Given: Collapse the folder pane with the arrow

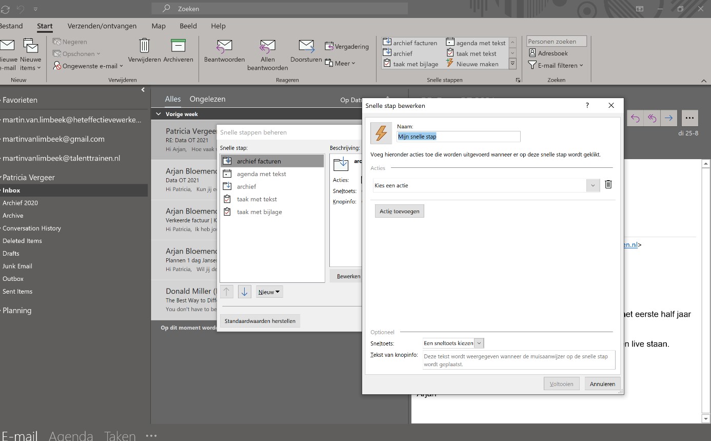Looking at the screenshot, I should pyautogui.click(x=143, y=90).
